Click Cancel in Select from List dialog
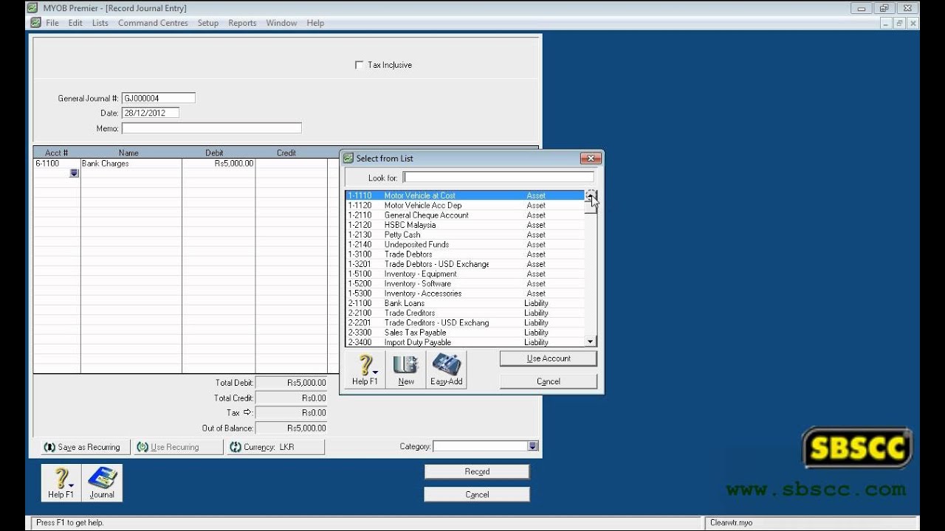 pyautogui.click(x=549, y=381)
